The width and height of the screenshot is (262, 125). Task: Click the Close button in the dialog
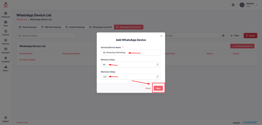[x=148, y=88]
